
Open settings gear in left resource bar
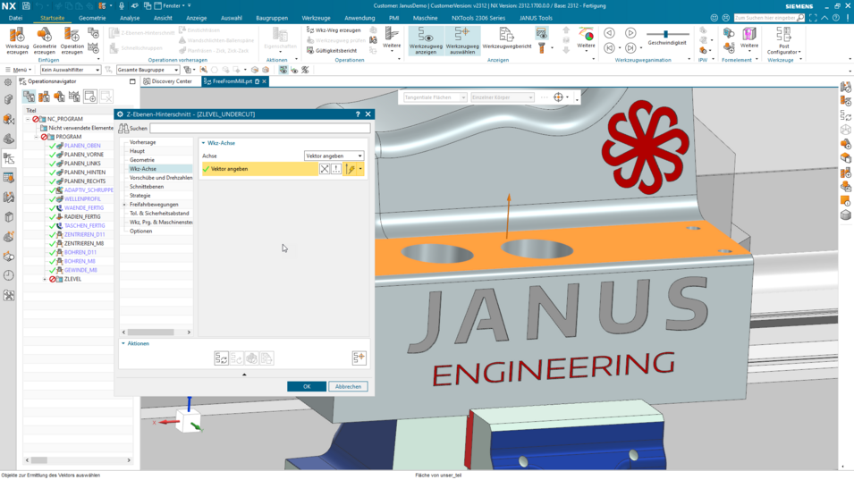coord(8,82)
